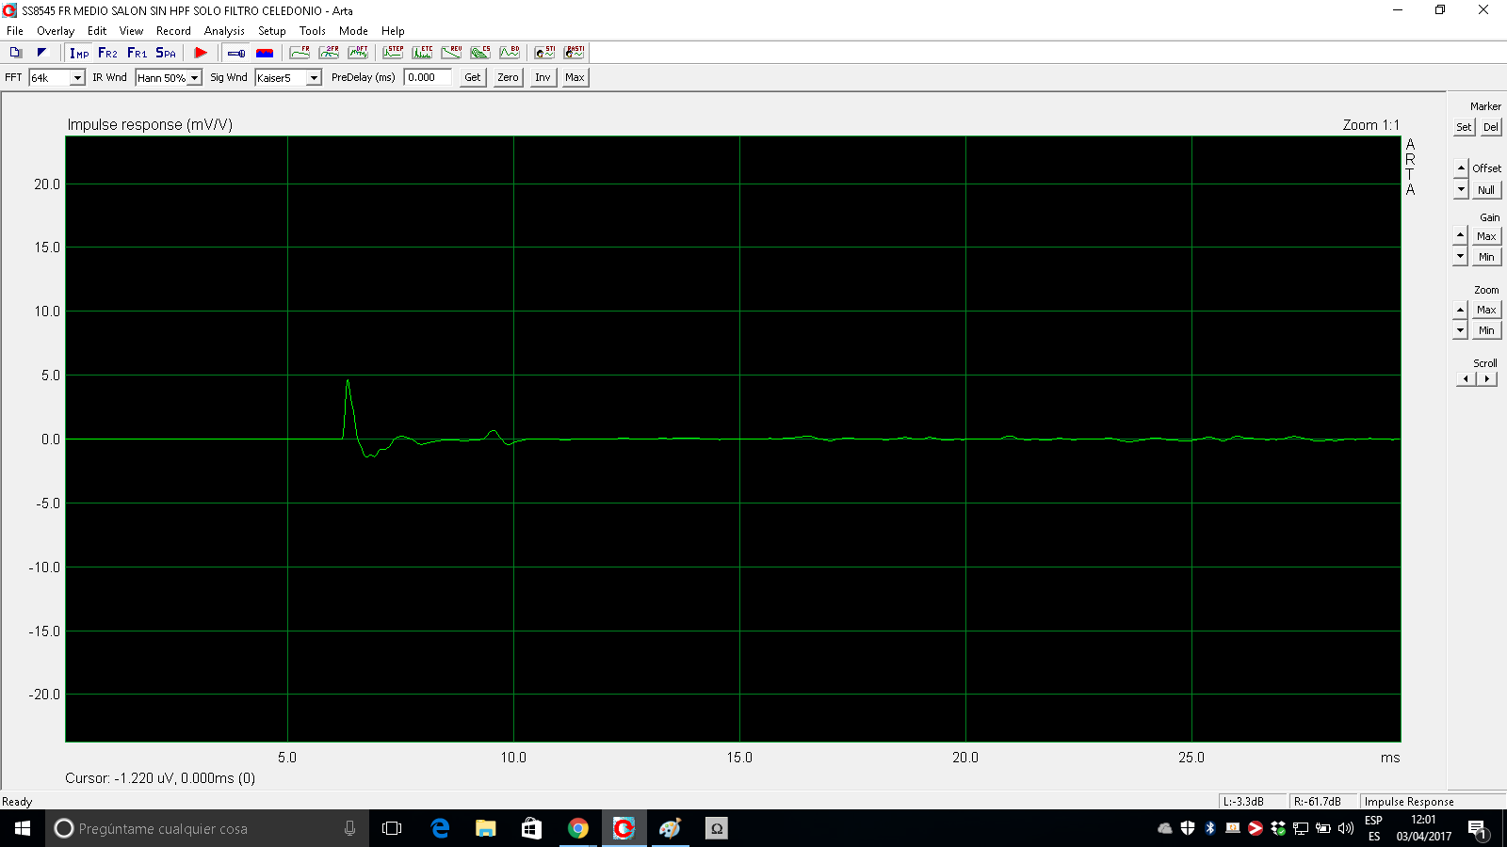Click the Task View taskbar icon
The width and height of the screenshot is (1507, 847).
coord(392,828)
